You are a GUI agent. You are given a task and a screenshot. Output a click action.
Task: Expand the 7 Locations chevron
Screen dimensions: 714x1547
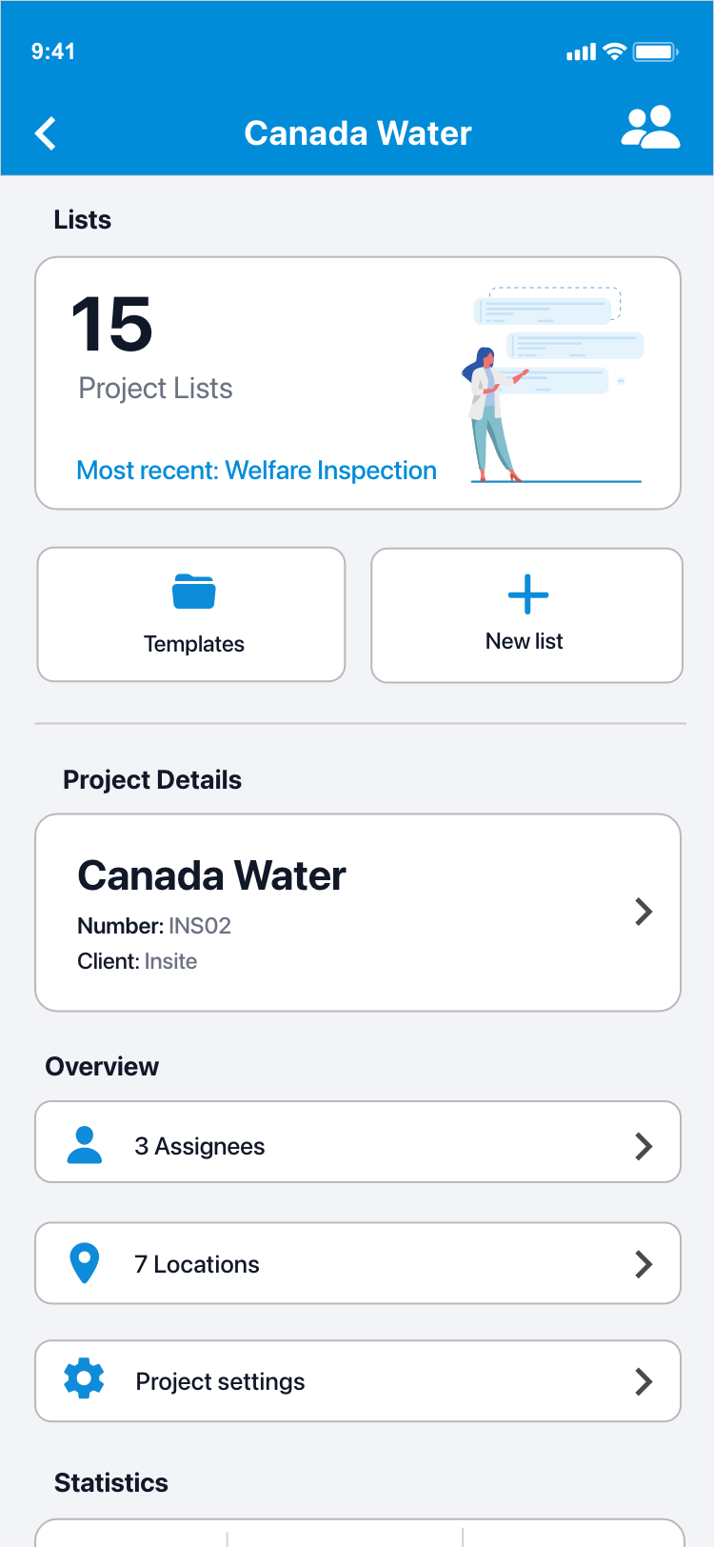tap(644, 1264)
